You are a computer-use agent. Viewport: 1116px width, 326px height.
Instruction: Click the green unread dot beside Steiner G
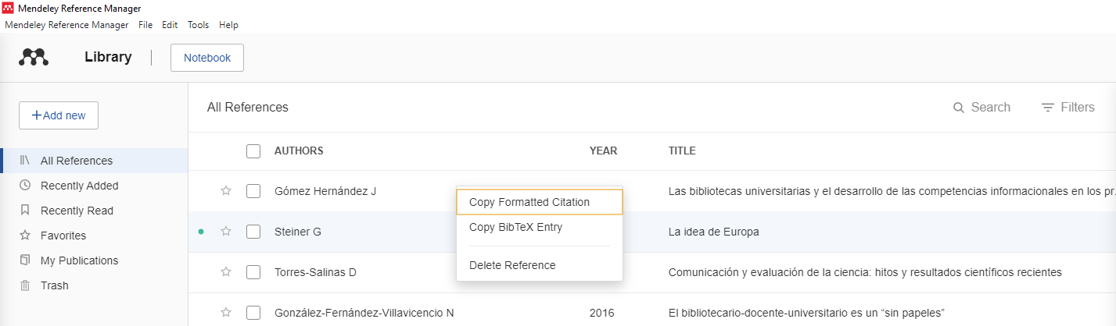click(201, 232)
